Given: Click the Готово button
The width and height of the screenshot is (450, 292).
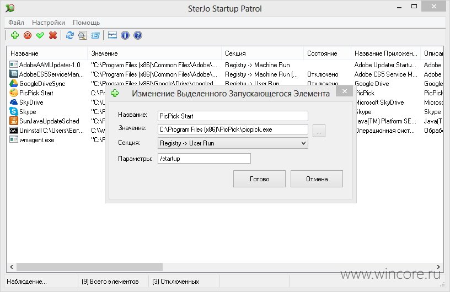Looking at the screenshot, I should (x=259, y=179).
